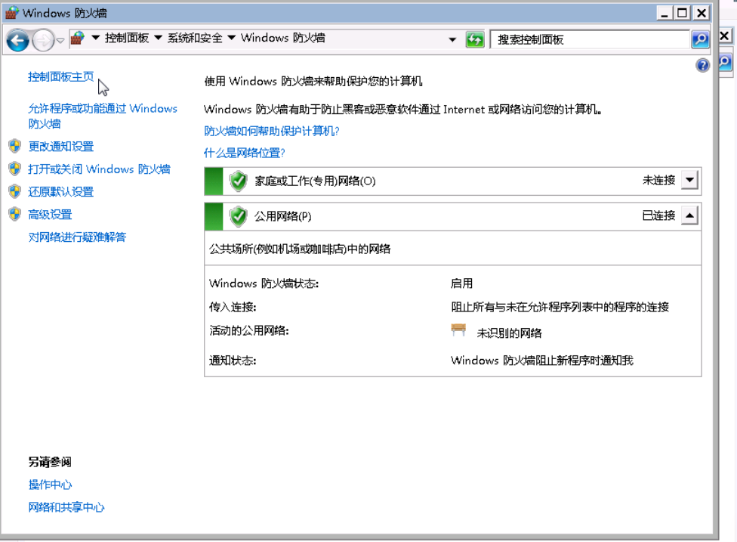Expand the 家庭或工作(专用)网络 section arrow

[689, 180]
